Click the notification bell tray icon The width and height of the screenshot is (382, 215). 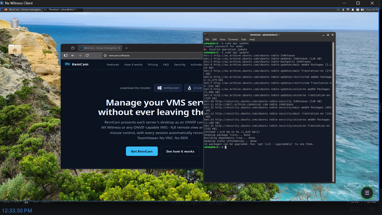(x=353, y=10)
